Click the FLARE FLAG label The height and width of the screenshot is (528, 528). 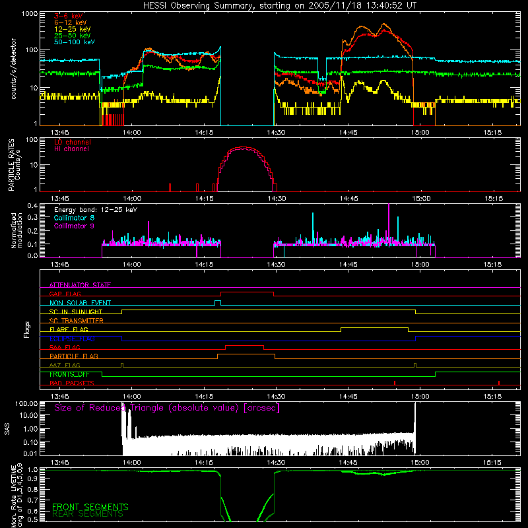click(x=69, y=329)
